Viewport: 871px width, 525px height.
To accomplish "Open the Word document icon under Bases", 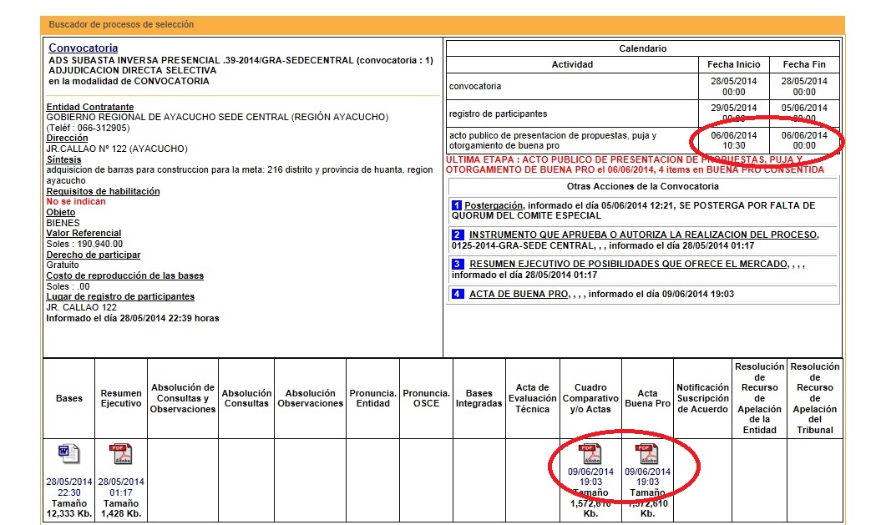I will pos(68,454).
